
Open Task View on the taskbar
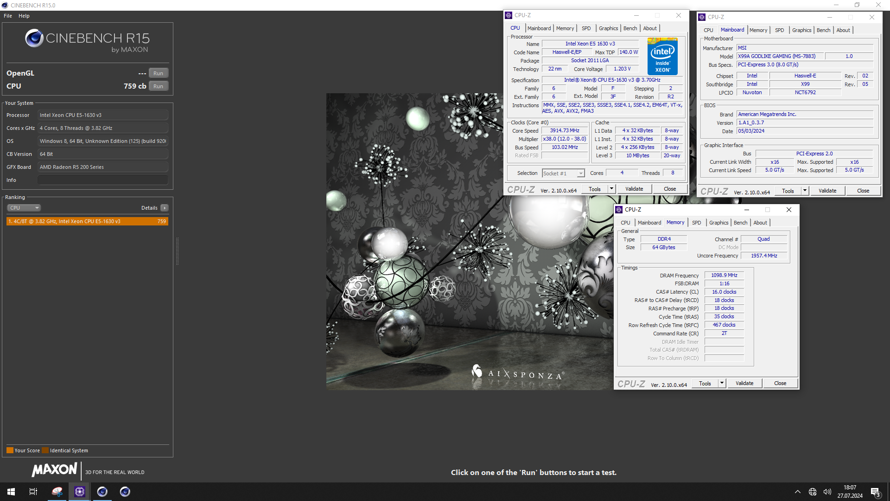pos(33,492)
